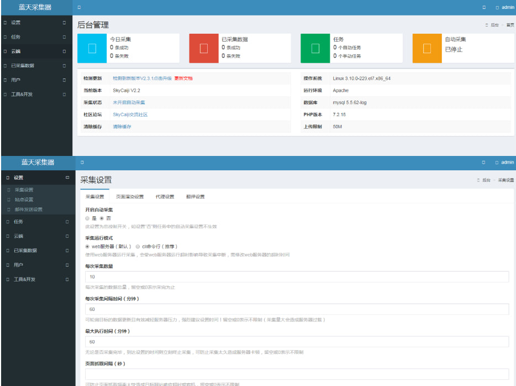Click the 已采集数据 menu icon in the 采集设置 page sidebar

pos(8,251)
